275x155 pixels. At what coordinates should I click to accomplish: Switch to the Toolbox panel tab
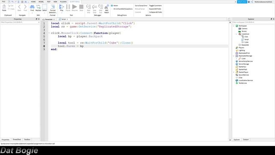[x=27, y=139]
